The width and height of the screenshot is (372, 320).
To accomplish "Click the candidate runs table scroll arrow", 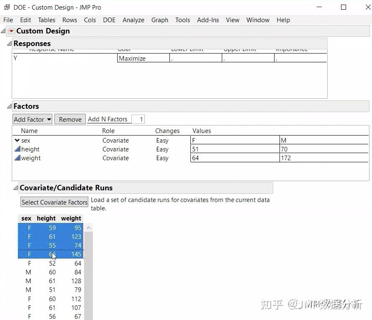I will (88, 228).
